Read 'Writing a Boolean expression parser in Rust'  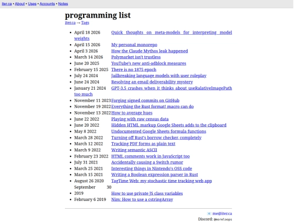coord(155,175)
